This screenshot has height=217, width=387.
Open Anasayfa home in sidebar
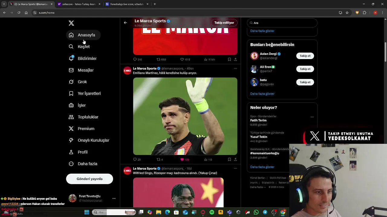83,35
